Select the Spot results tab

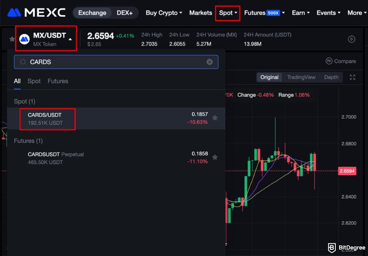pos(34,81)
